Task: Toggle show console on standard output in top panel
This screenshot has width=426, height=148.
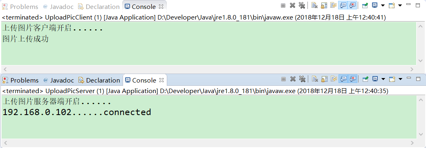Action: tap(343, 5)
